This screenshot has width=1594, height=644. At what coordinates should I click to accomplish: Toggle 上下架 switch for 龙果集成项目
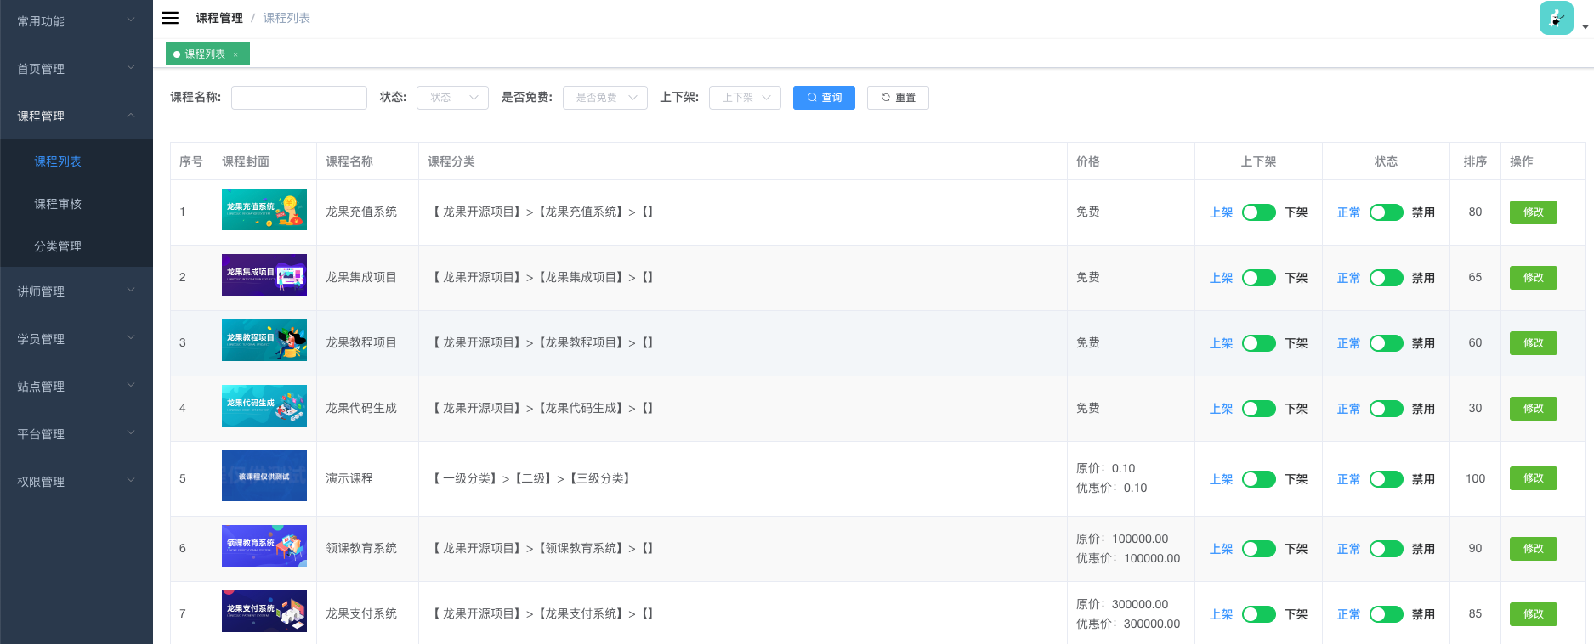click(x=1259, y=278)
